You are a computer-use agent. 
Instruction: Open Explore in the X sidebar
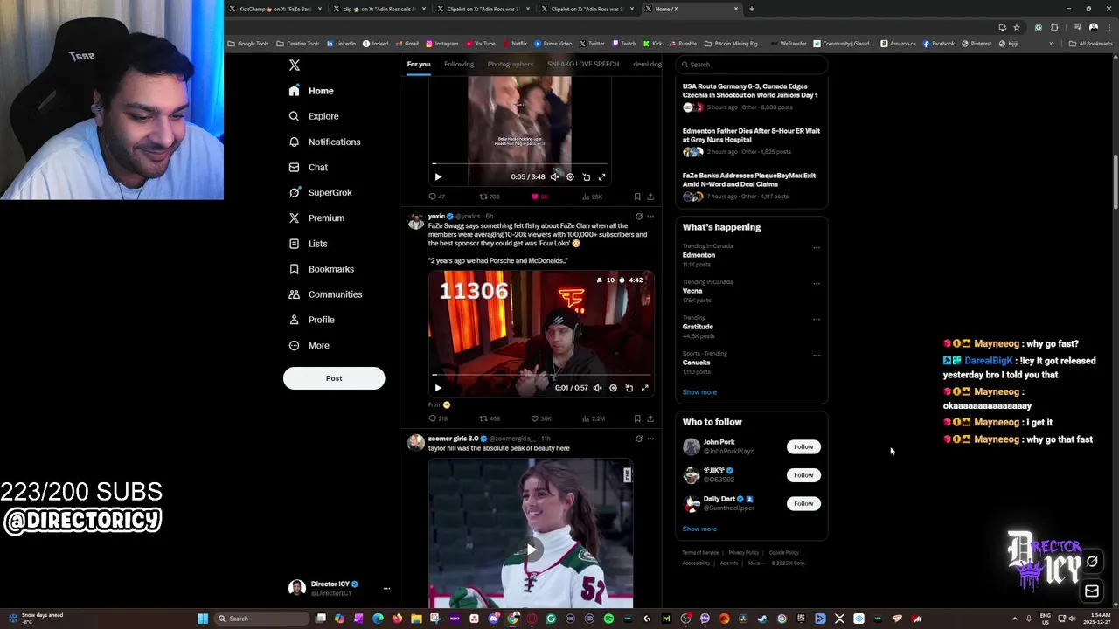click(x=314, y=116)
